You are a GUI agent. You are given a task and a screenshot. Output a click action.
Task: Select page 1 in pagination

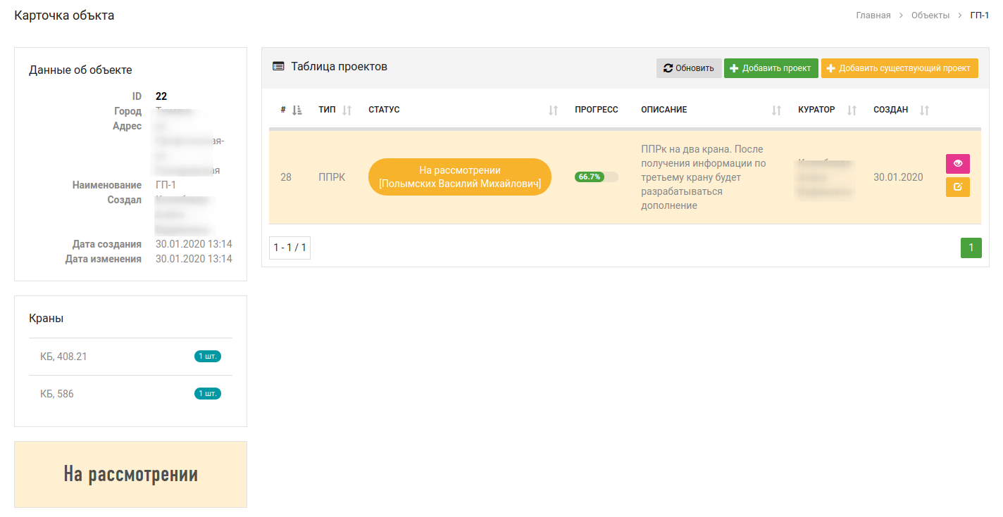click(971, 248)
